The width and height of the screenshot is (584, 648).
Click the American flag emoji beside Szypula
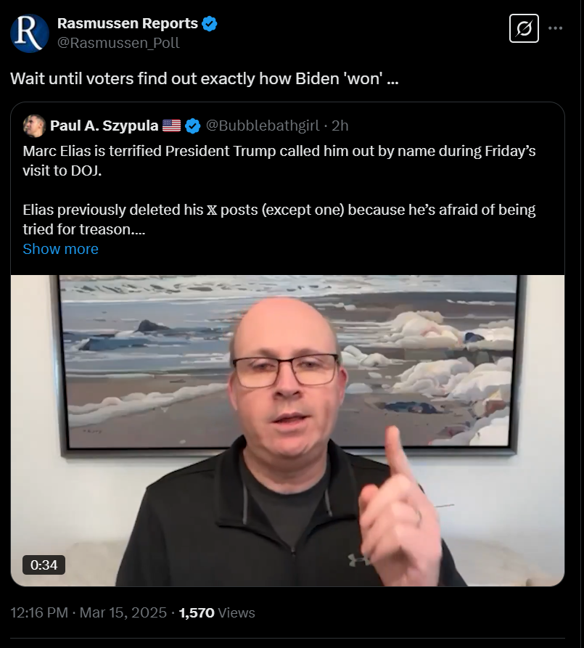point(171,126)
